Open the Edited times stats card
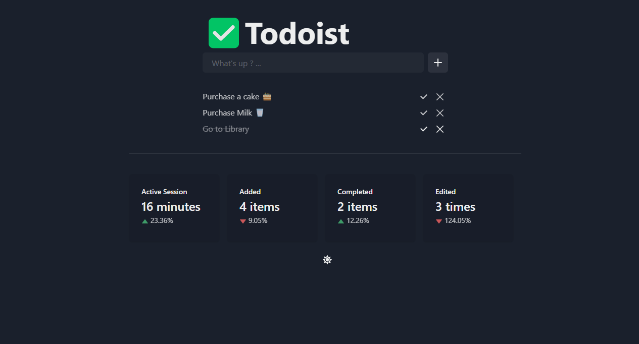This screenshot has height=344, width=639. [468, 208]
